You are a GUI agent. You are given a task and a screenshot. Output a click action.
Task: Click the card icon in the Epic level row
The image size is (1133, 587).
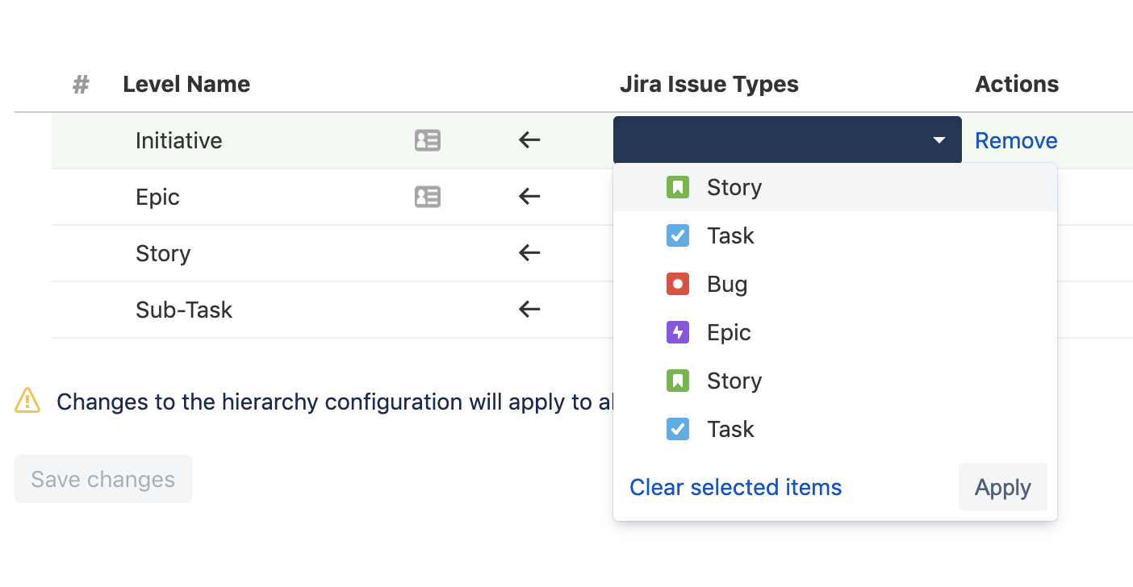428,197
